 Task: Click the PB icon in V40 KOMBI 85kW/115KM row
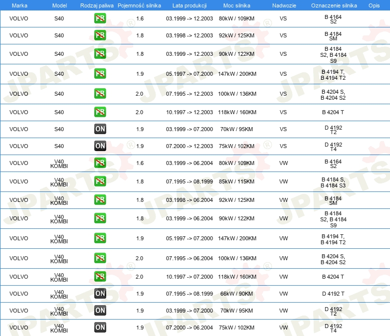tap(100, 181)
